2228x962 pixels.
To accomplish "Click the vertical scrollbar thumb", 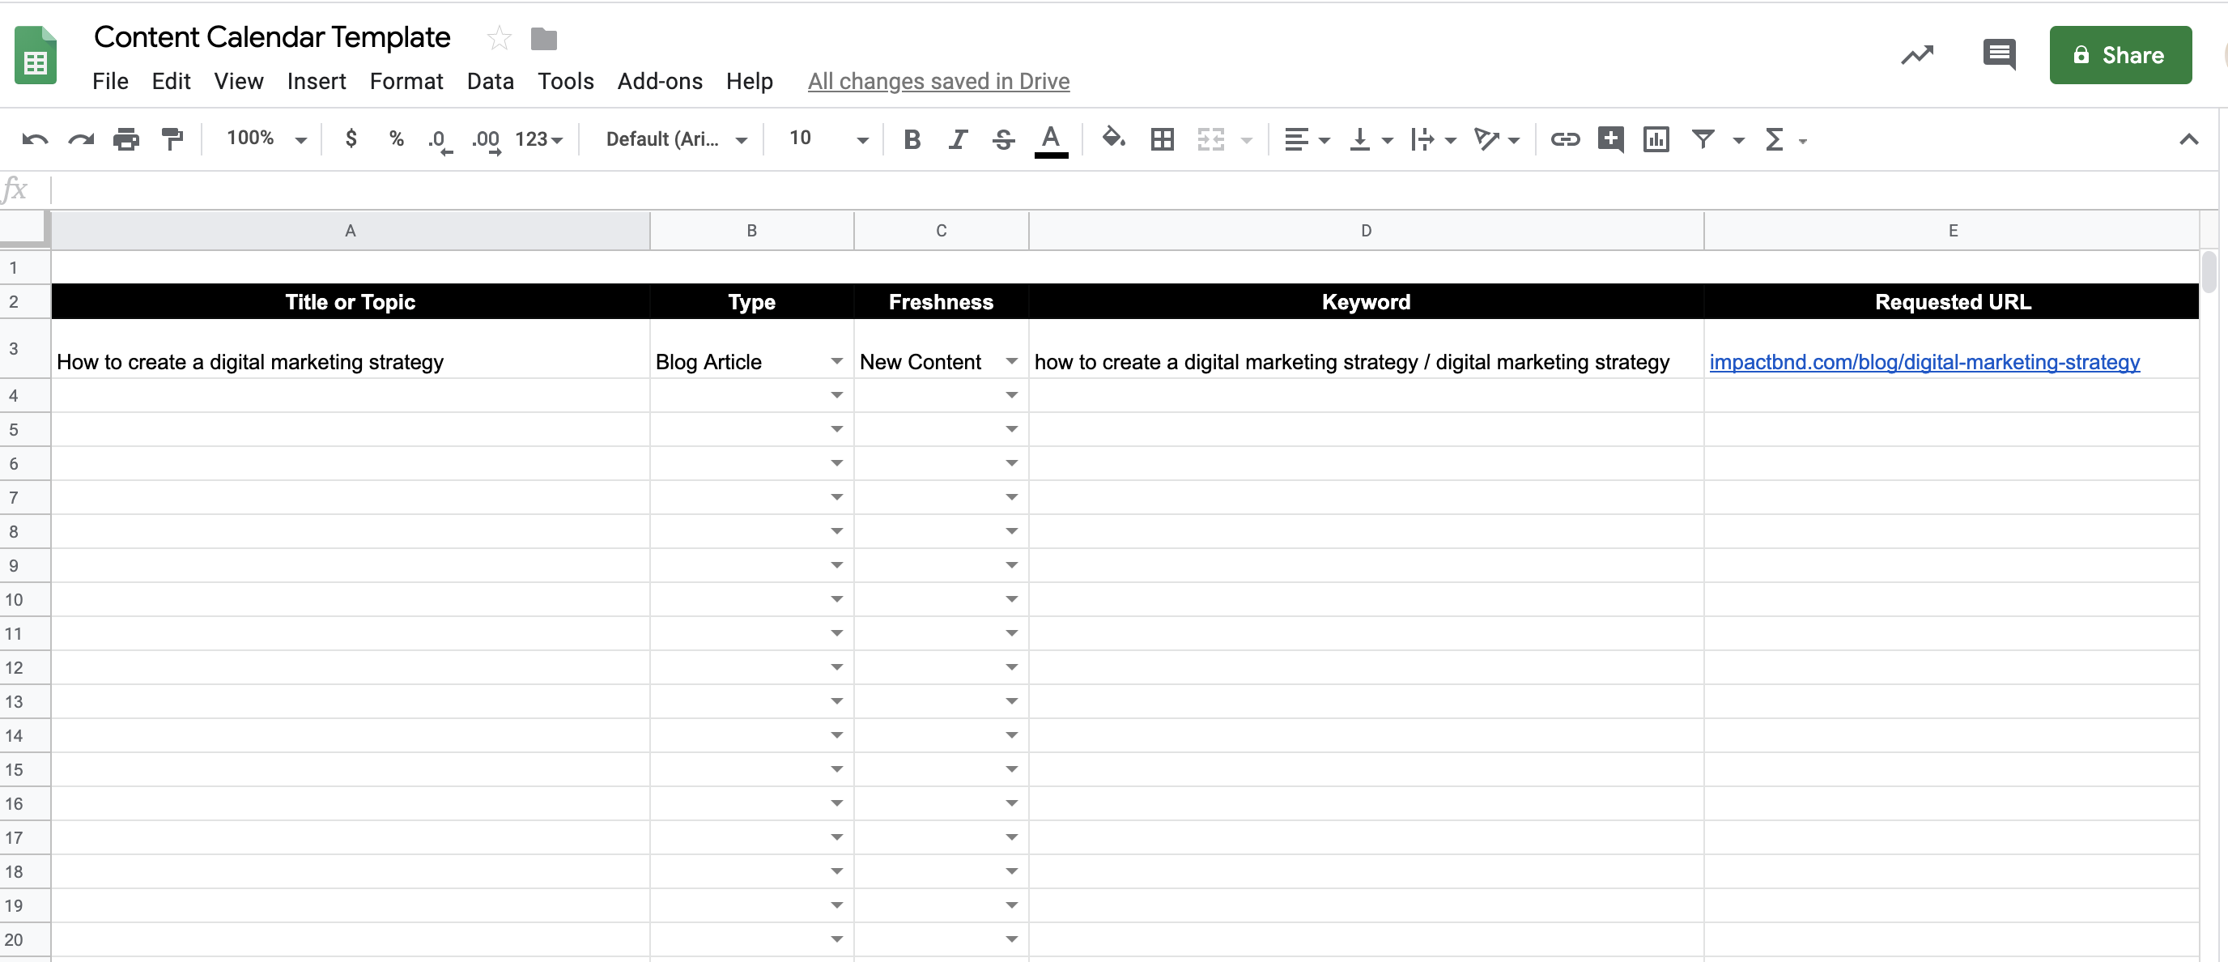I will click(2209, 271).
